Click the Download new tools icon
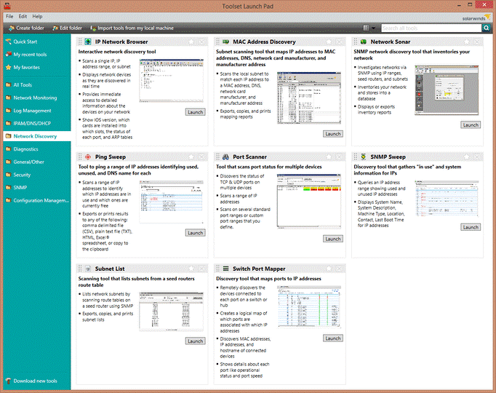This screenshot has width=496, height=393. 8,381
